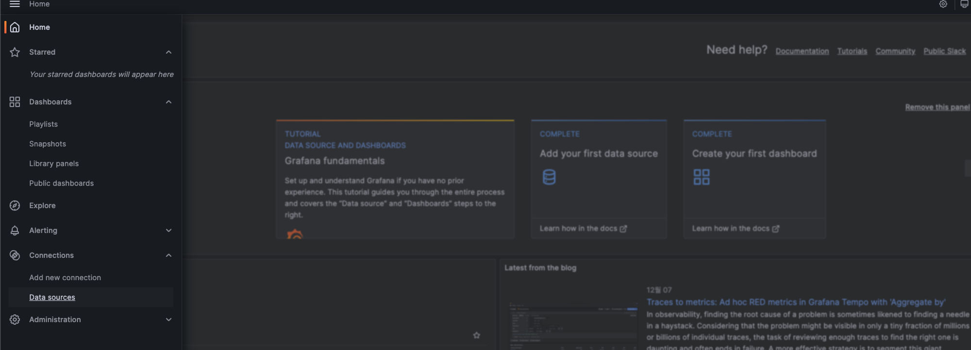Open Snapshots under Dashboards
The width and height of the screenshot is (971, 350).
48,144
